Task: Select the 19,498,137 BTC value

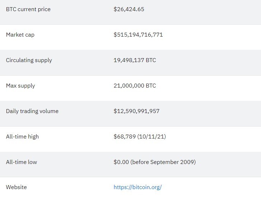Action: pos(135,60)
